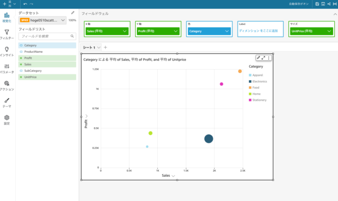Select the UnitPrice field in list
This screenshot has width=338, height=201.
pyautogui.click(x=47, y=77)
